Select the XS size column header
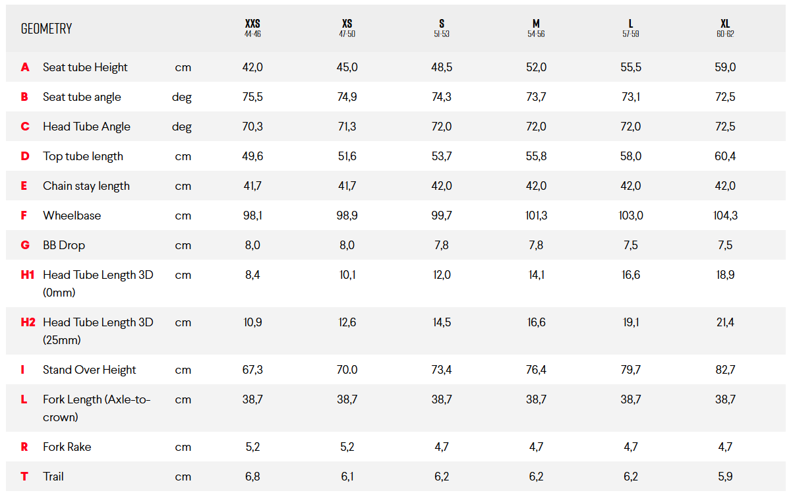This screenshot has height=495, width=789. 347,28
